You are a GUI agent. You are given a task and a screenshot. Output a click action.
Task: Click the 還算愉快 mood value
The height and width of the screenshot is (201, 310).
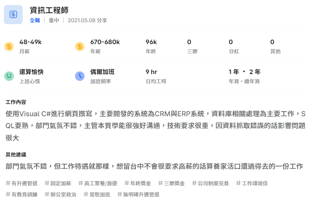[32, 72]
